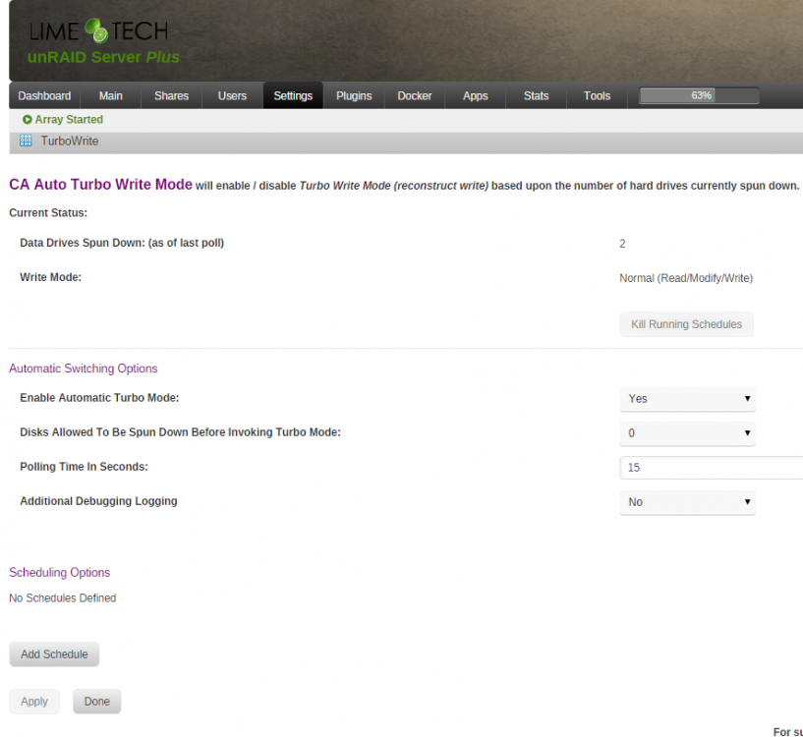Click the Automatic Switching Options heading
Screen dimensions: 803x737
84,368
